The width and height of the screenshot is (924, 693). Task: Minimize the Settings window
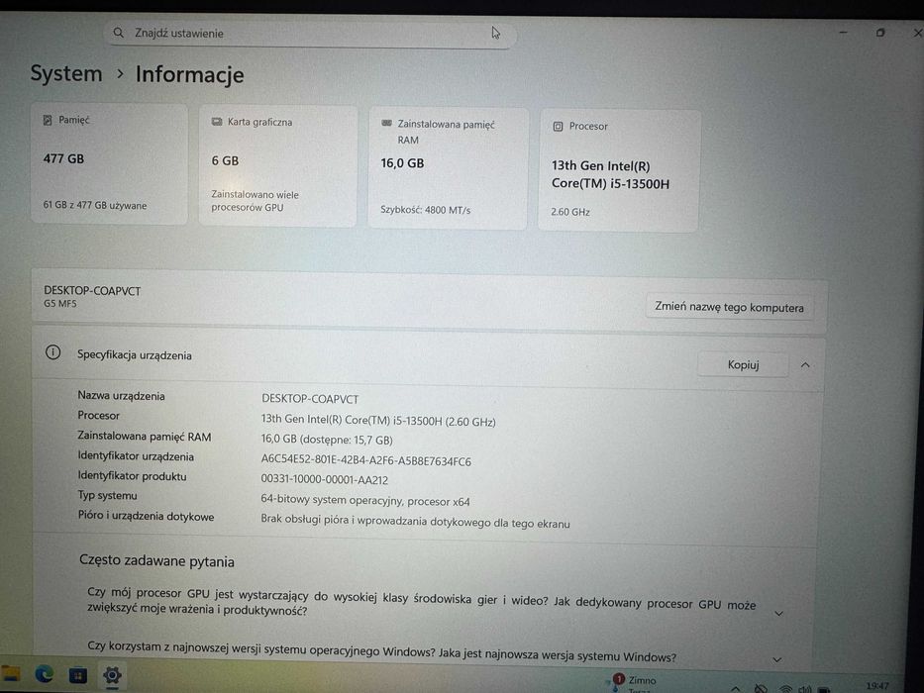coord(843,33)
